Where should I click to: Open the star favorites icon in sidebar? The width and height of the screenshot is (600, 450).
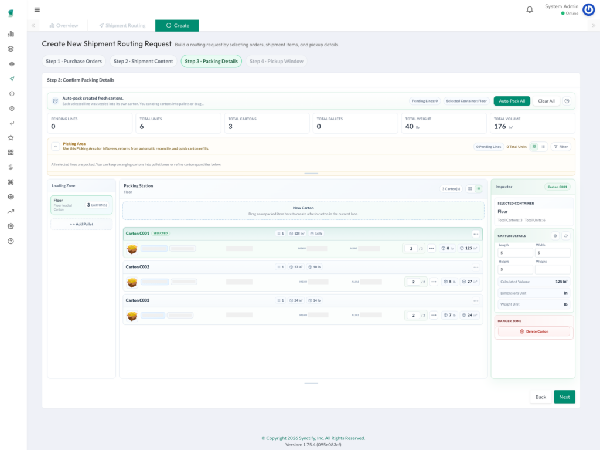pos(11,138)
